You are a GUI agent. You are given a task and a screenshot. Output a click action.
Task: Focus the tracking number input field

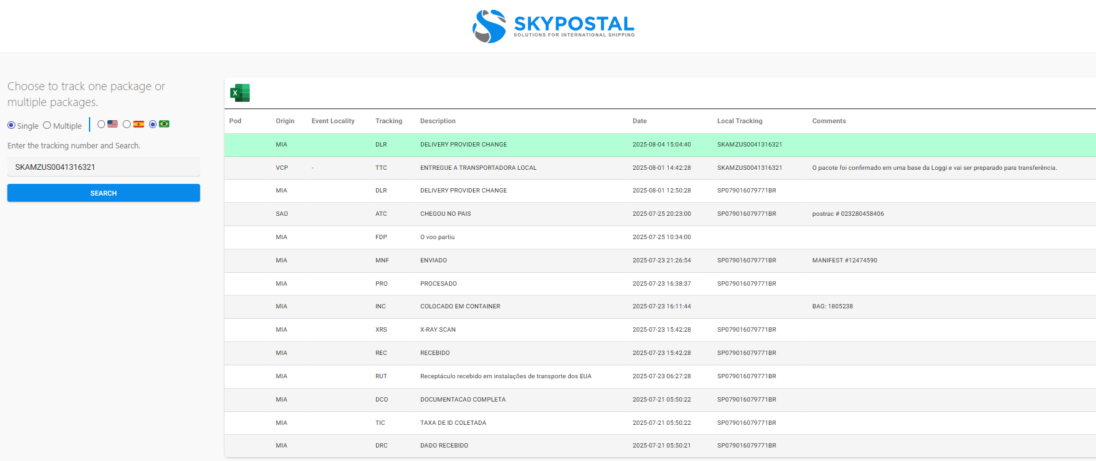tap(104, 167)
